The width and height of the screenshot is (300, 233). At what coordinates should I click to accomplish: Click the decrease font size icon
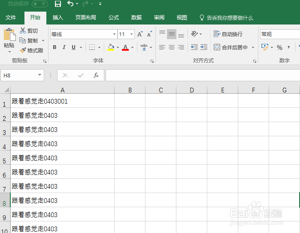click(x=150, y=34)
